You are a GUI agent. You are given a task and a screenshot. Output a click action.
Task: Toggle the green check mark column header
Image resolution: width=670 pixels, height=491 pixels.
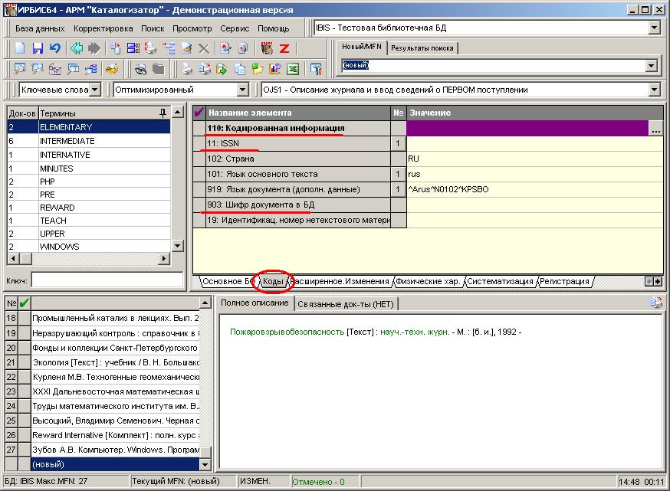(25, 303)
